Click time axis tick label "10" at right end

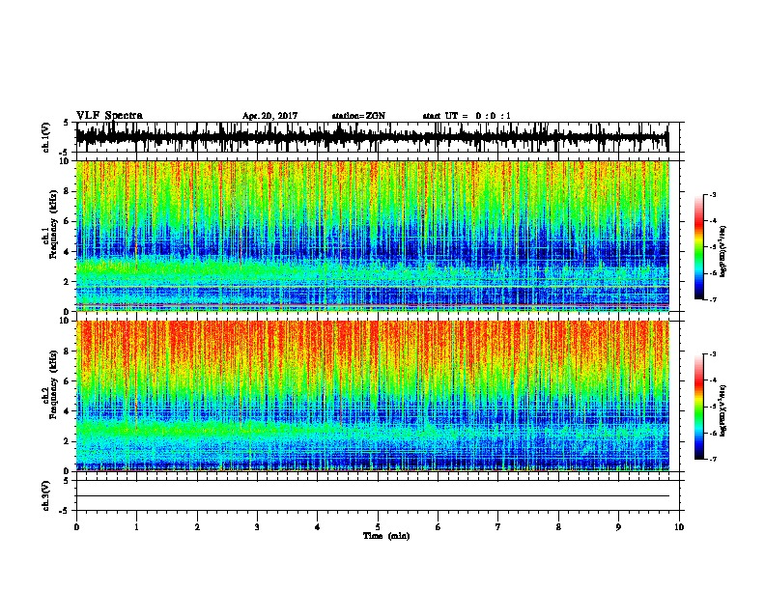point(679,527)
